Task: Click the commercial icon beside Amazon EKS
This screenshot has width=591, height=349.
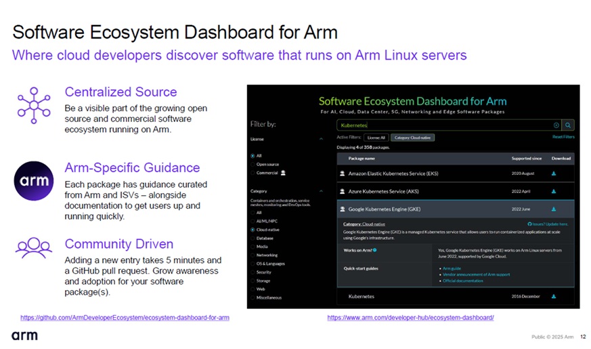Action: pos(343,173)
